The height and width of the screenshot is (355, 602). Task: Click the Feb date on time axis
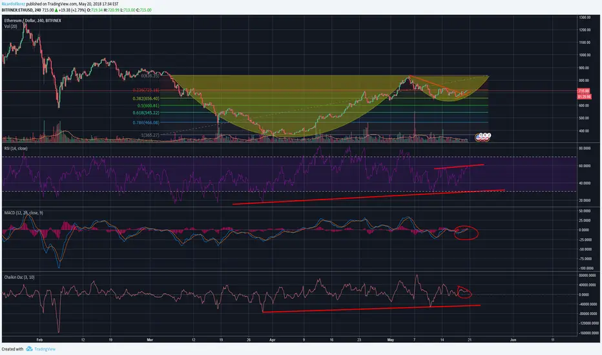[39, 340]
